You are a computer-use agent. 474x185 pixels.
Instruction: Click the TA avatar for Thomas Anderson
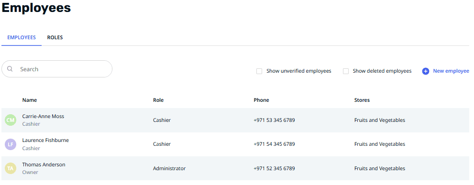(10, 168)
